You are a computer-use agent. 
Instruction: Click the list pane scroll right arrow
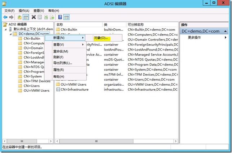pos(176,141)
